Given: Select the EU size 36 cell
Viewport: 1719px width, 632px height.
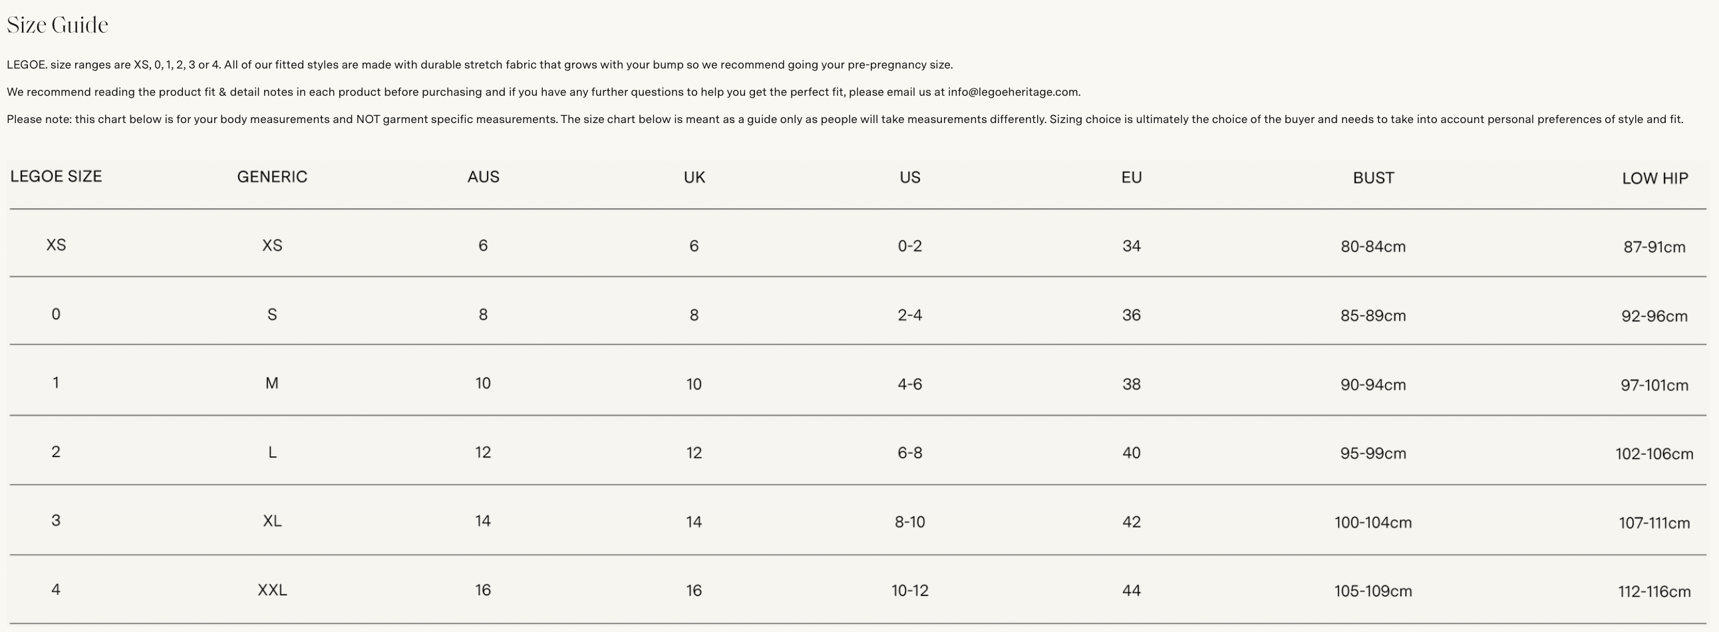Looking at the screenshot, I should click(1131, 315).
